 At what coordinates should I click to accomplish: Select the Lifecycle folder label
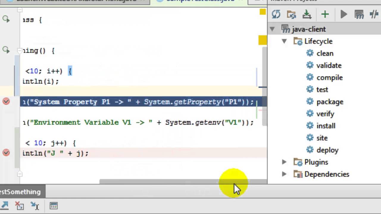(318, 41)
